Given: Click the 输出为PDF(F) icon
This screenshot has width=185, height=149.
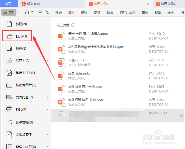Looking at the screenshot, I should 9,73.
